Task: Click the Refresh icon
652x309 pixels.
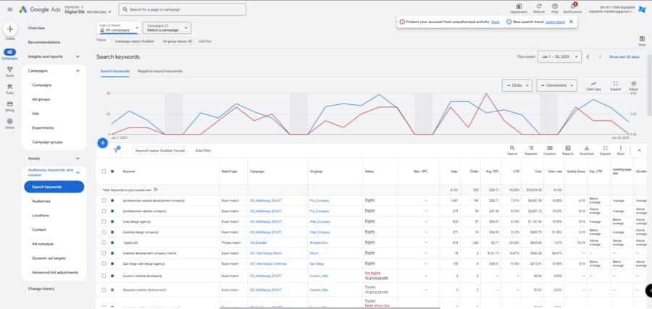Action: tap(539, 8)
